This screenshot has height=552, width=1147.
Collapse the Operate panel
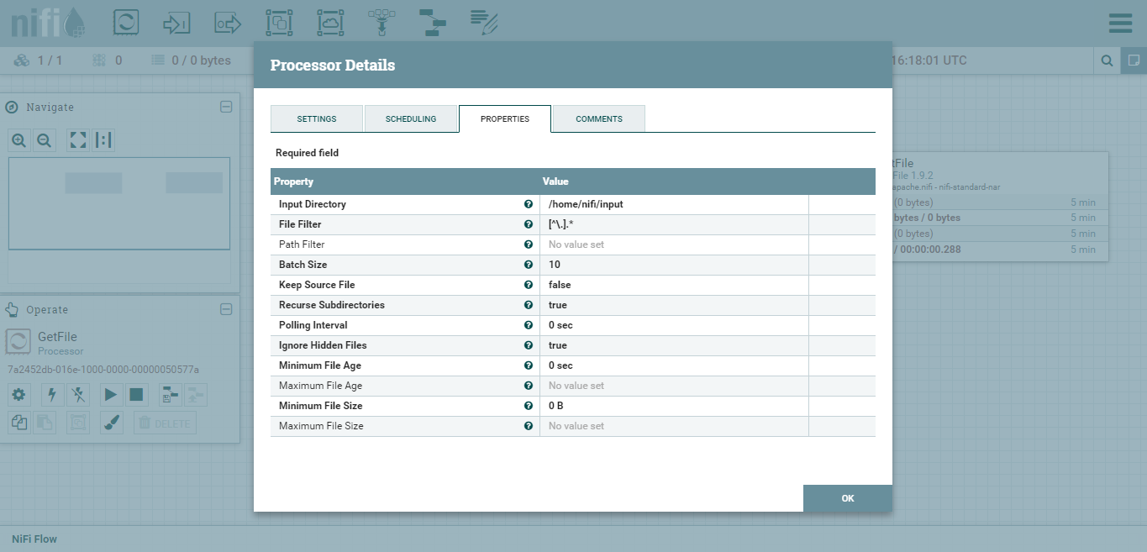tap(226, 309)
